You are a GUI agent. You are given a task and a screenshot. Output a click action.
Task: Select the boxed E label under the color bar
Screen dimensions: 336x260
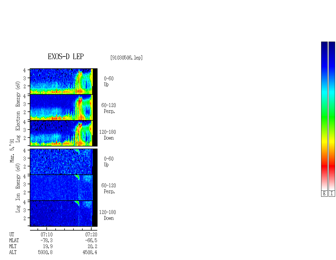point(324,194)
